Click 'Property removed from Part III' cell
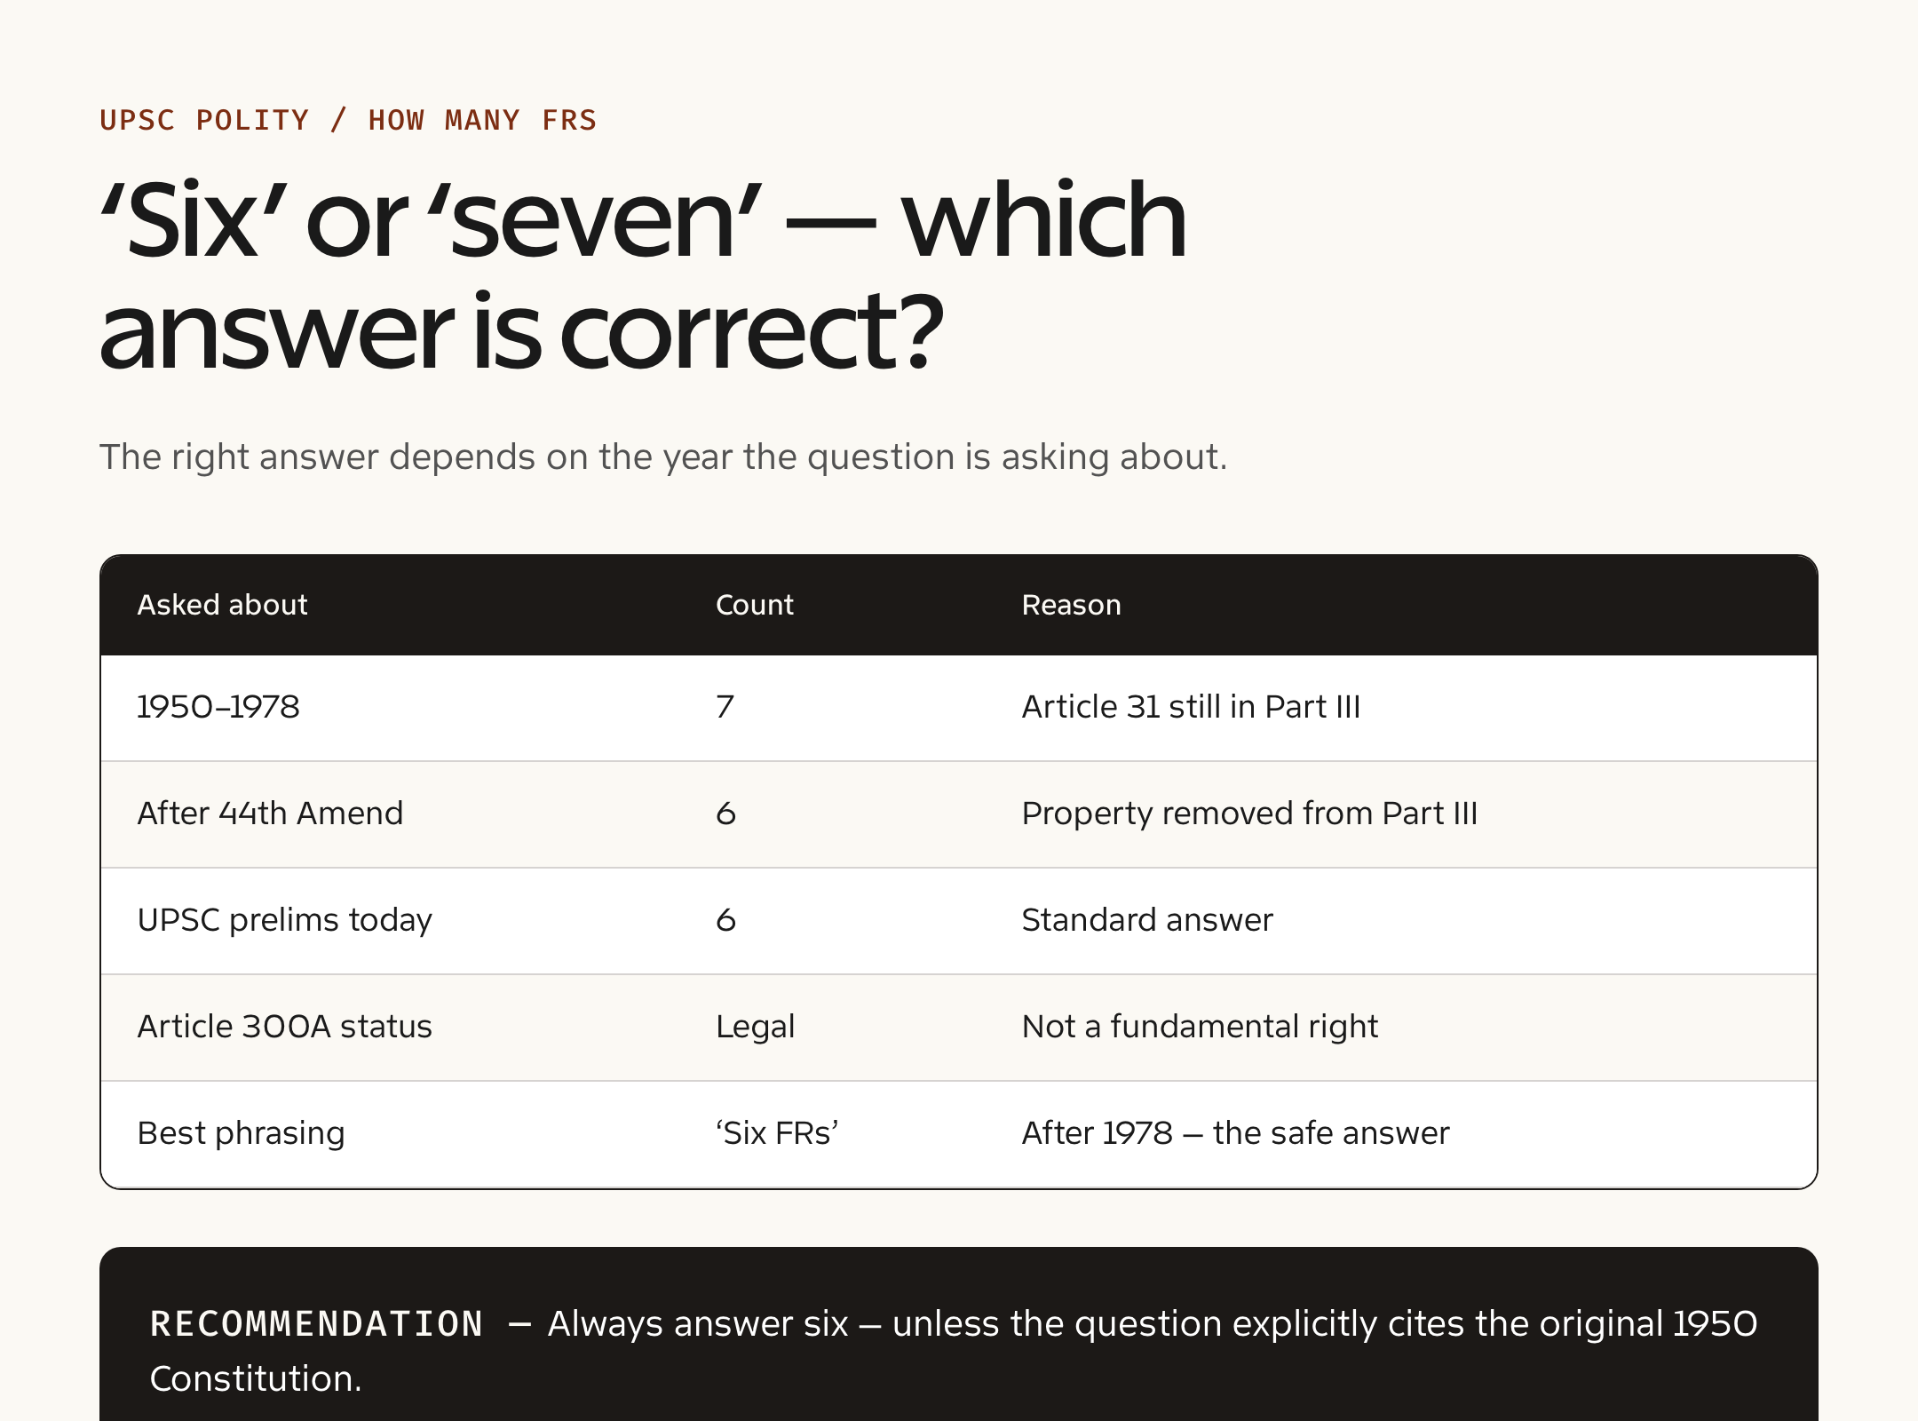This screenshot has height=1421, width=1918. pos(1249,814)
